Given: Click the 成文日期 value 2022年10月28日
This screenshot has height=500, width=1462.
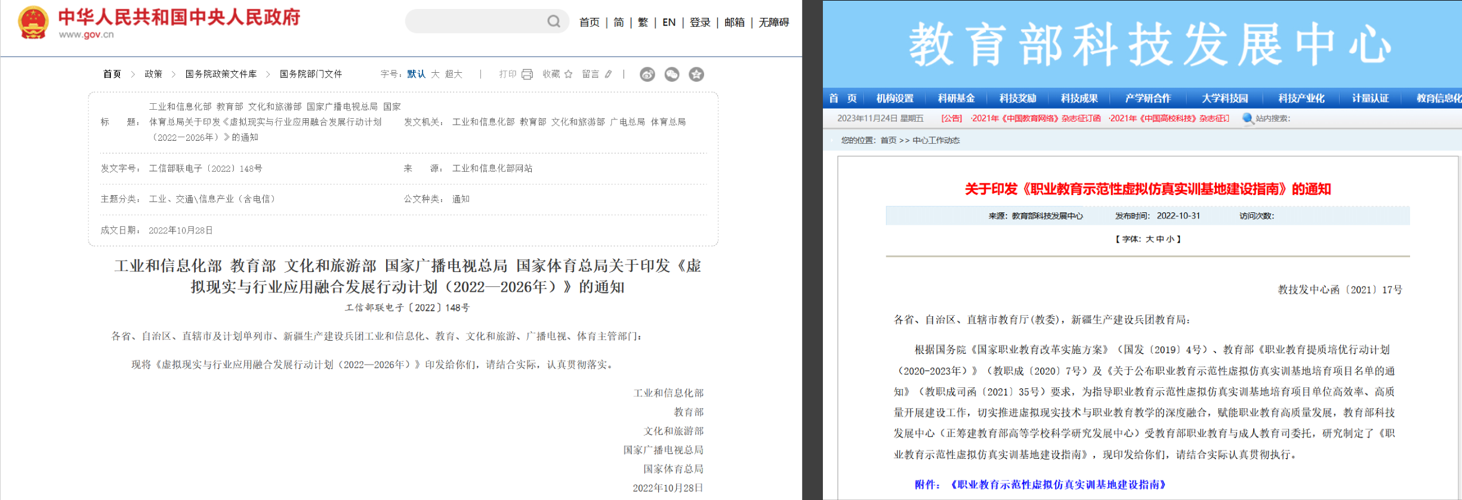Looking at the screenshot, I should pos(181,230).
